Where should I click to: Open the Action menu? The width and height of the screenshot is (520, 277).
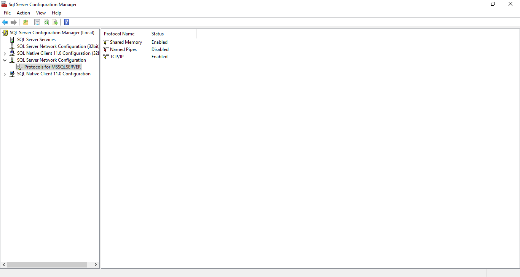(23, 13)
